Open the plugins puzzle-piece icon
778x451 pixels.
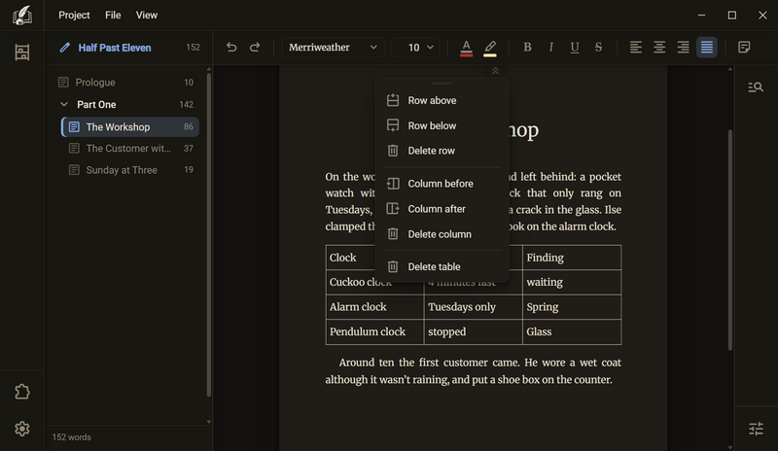[21, 392]
